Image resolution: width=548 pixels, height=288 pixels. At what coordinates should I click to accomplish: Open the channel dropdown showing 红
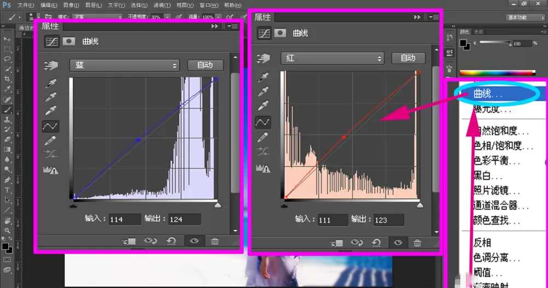pos(333,58)
